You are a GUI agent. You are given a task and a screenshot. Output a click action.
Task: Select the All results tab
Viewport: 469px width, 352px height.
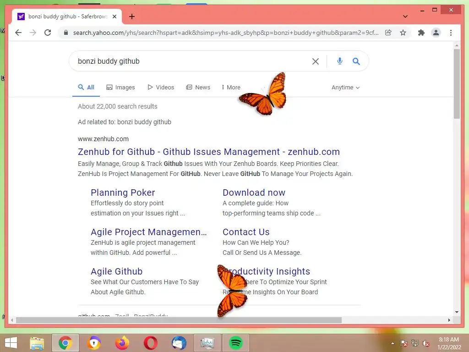click(x=86, y=87)
